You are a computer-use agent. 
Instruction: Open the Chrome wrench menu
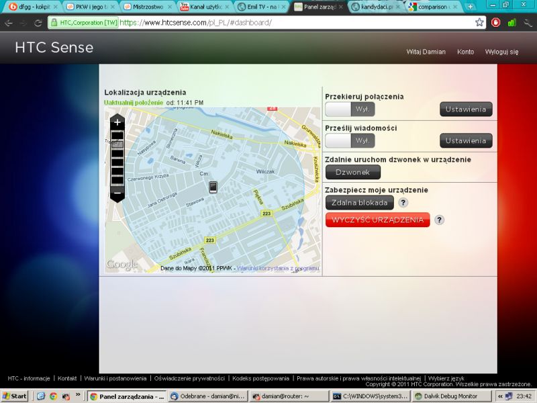coord(528,23)
